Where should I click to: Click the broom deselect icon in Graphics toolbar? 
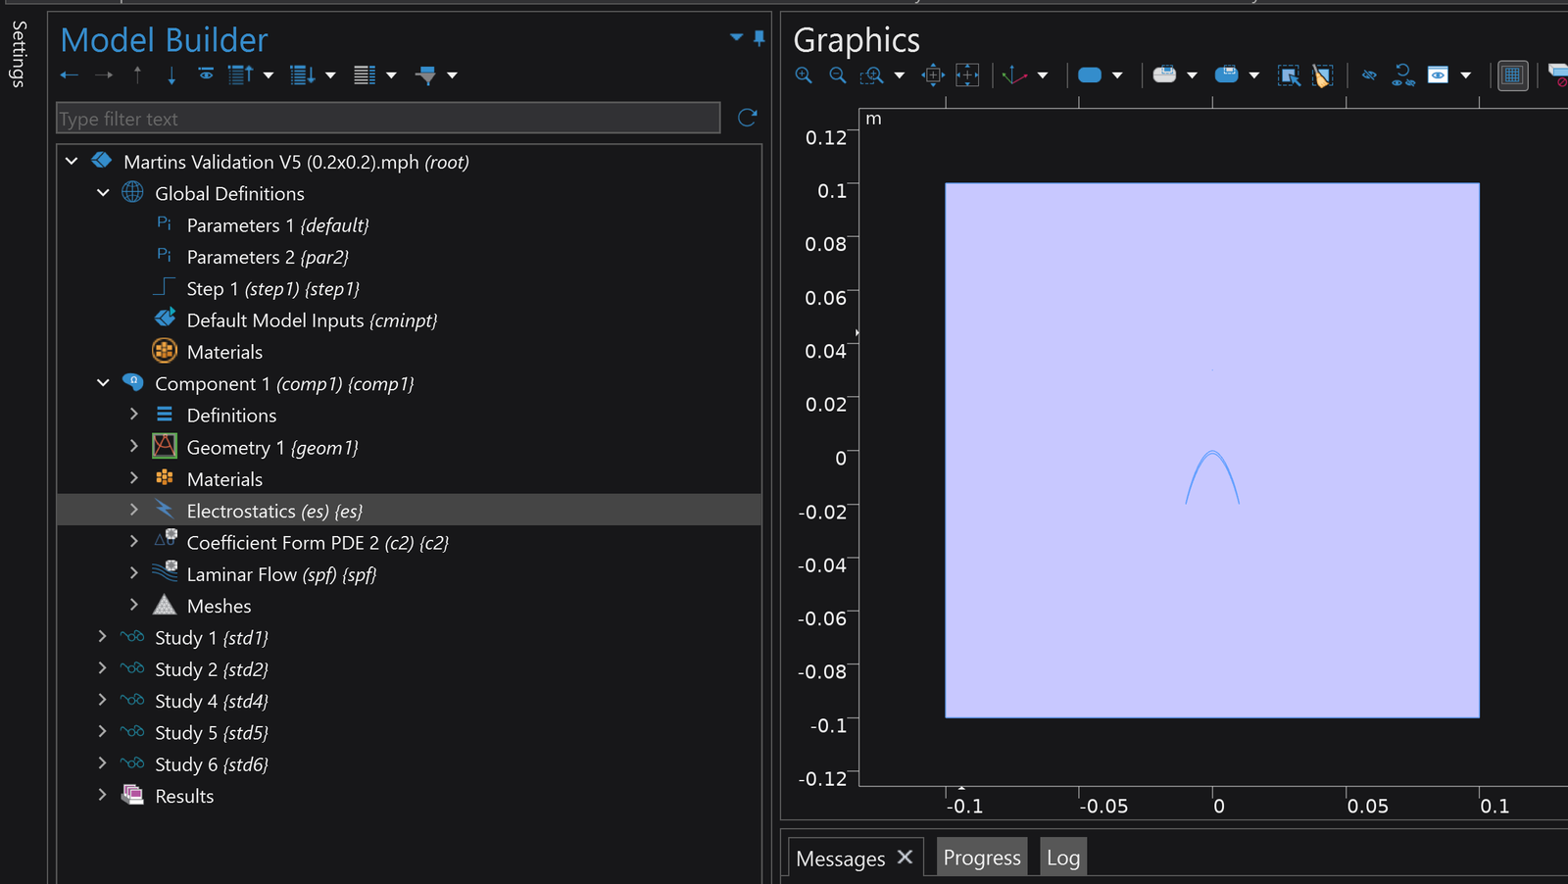tap(1322, 75)
